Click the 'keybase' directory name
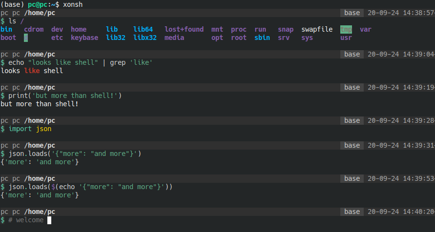 coord(84,38)
